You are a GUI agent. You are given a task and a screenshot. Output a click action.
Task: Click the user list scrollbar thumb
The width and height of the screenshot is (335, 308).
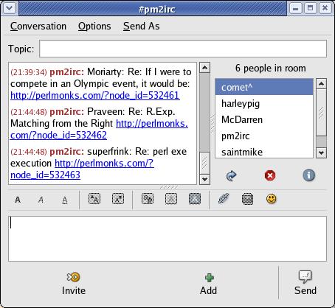(x=321, y=113)
